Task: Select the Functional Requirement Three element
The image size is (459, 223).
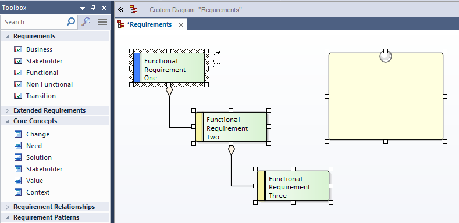Action: (x=293, y=186)
